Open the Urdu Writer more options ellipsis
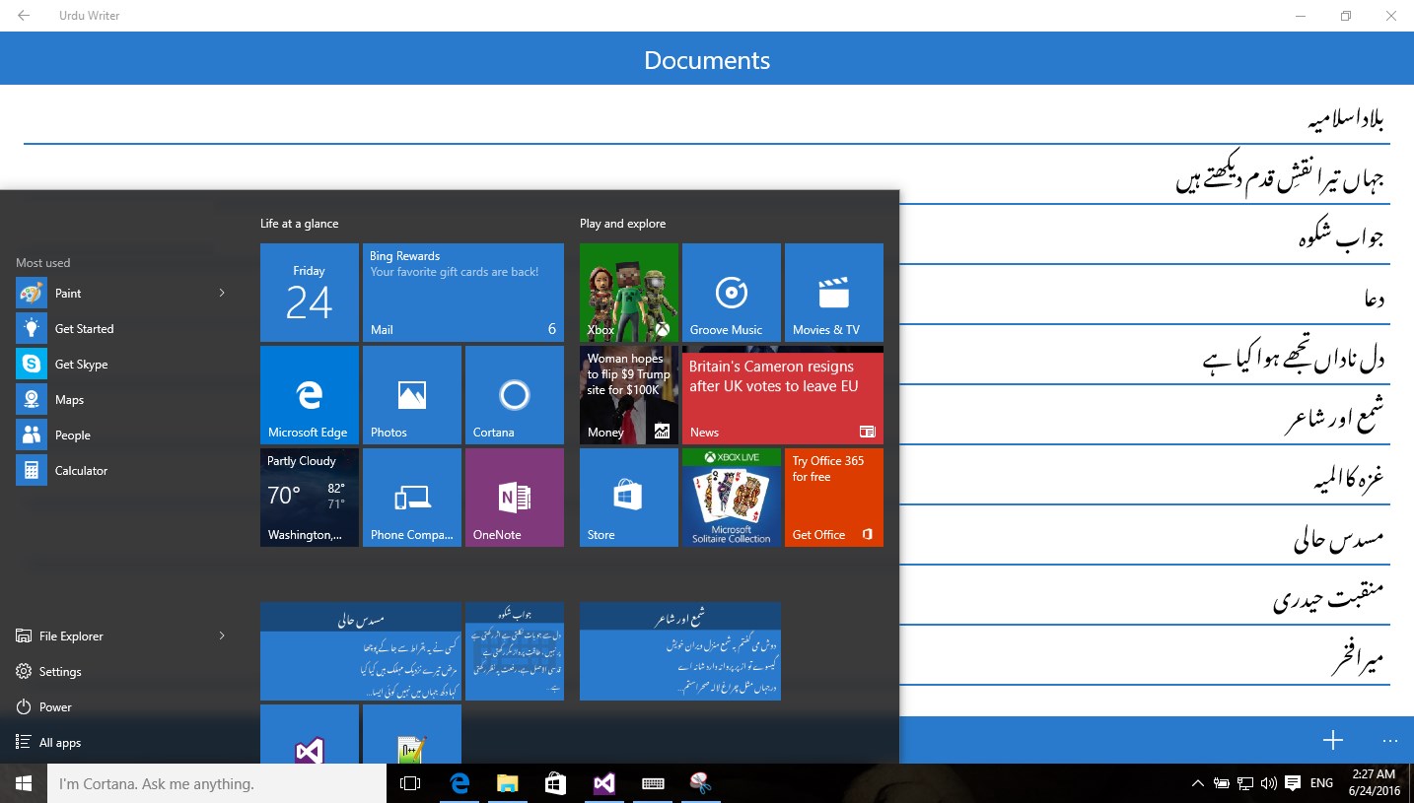Image resolution: width=1414 pixels, height=803 pixels. pyautogui.click(x=1390, y=740)
